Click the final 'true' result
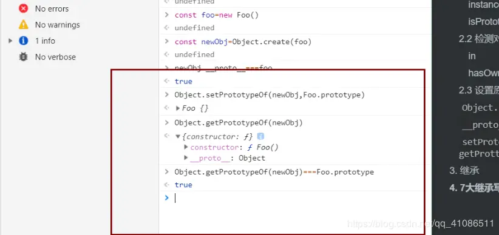The height and width of the screenshot is (235, 499). (x=183, y=185)
